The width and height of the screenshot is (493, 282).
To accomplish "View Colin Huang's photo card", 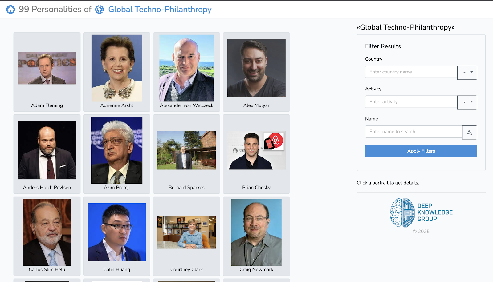I will [117, 232].
